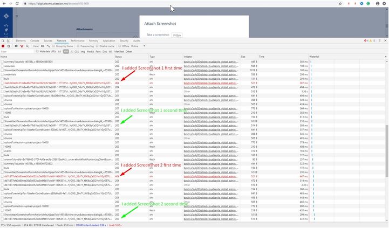The width and height of the screenshot is (389, 228).
Task: Open the network search magnifier
Action: click(x=28, y=46)
